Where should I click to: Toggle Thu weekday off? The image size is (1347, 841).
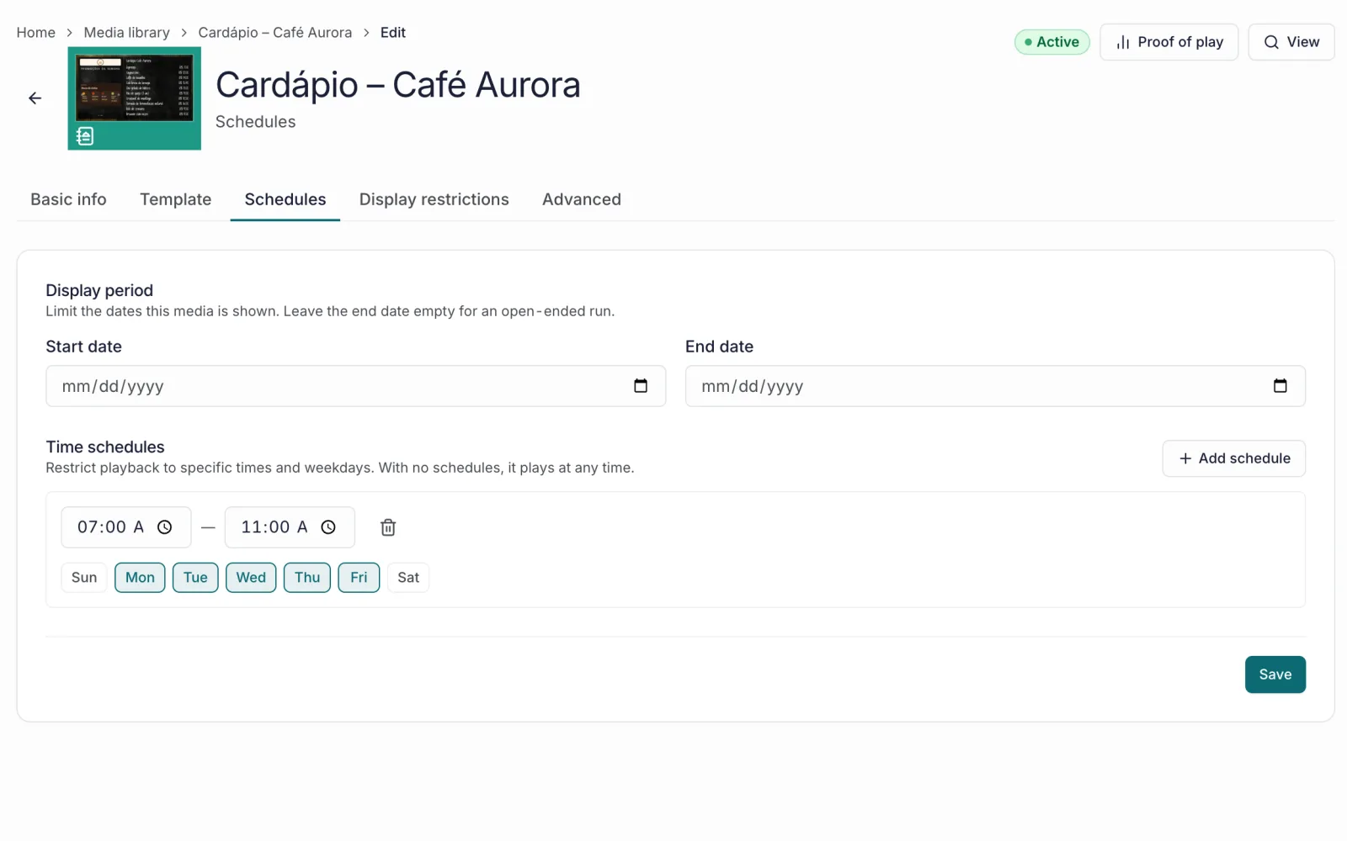click(x=307, y=578)
